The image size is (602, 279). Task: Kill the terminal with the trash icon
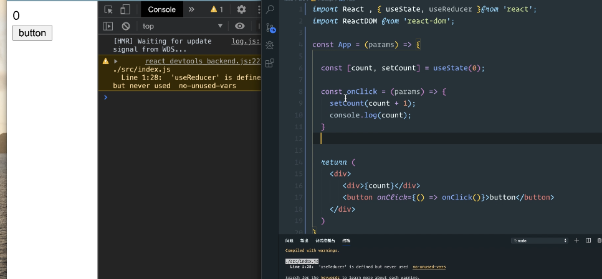pyautogui.click(x=600, y=240)
